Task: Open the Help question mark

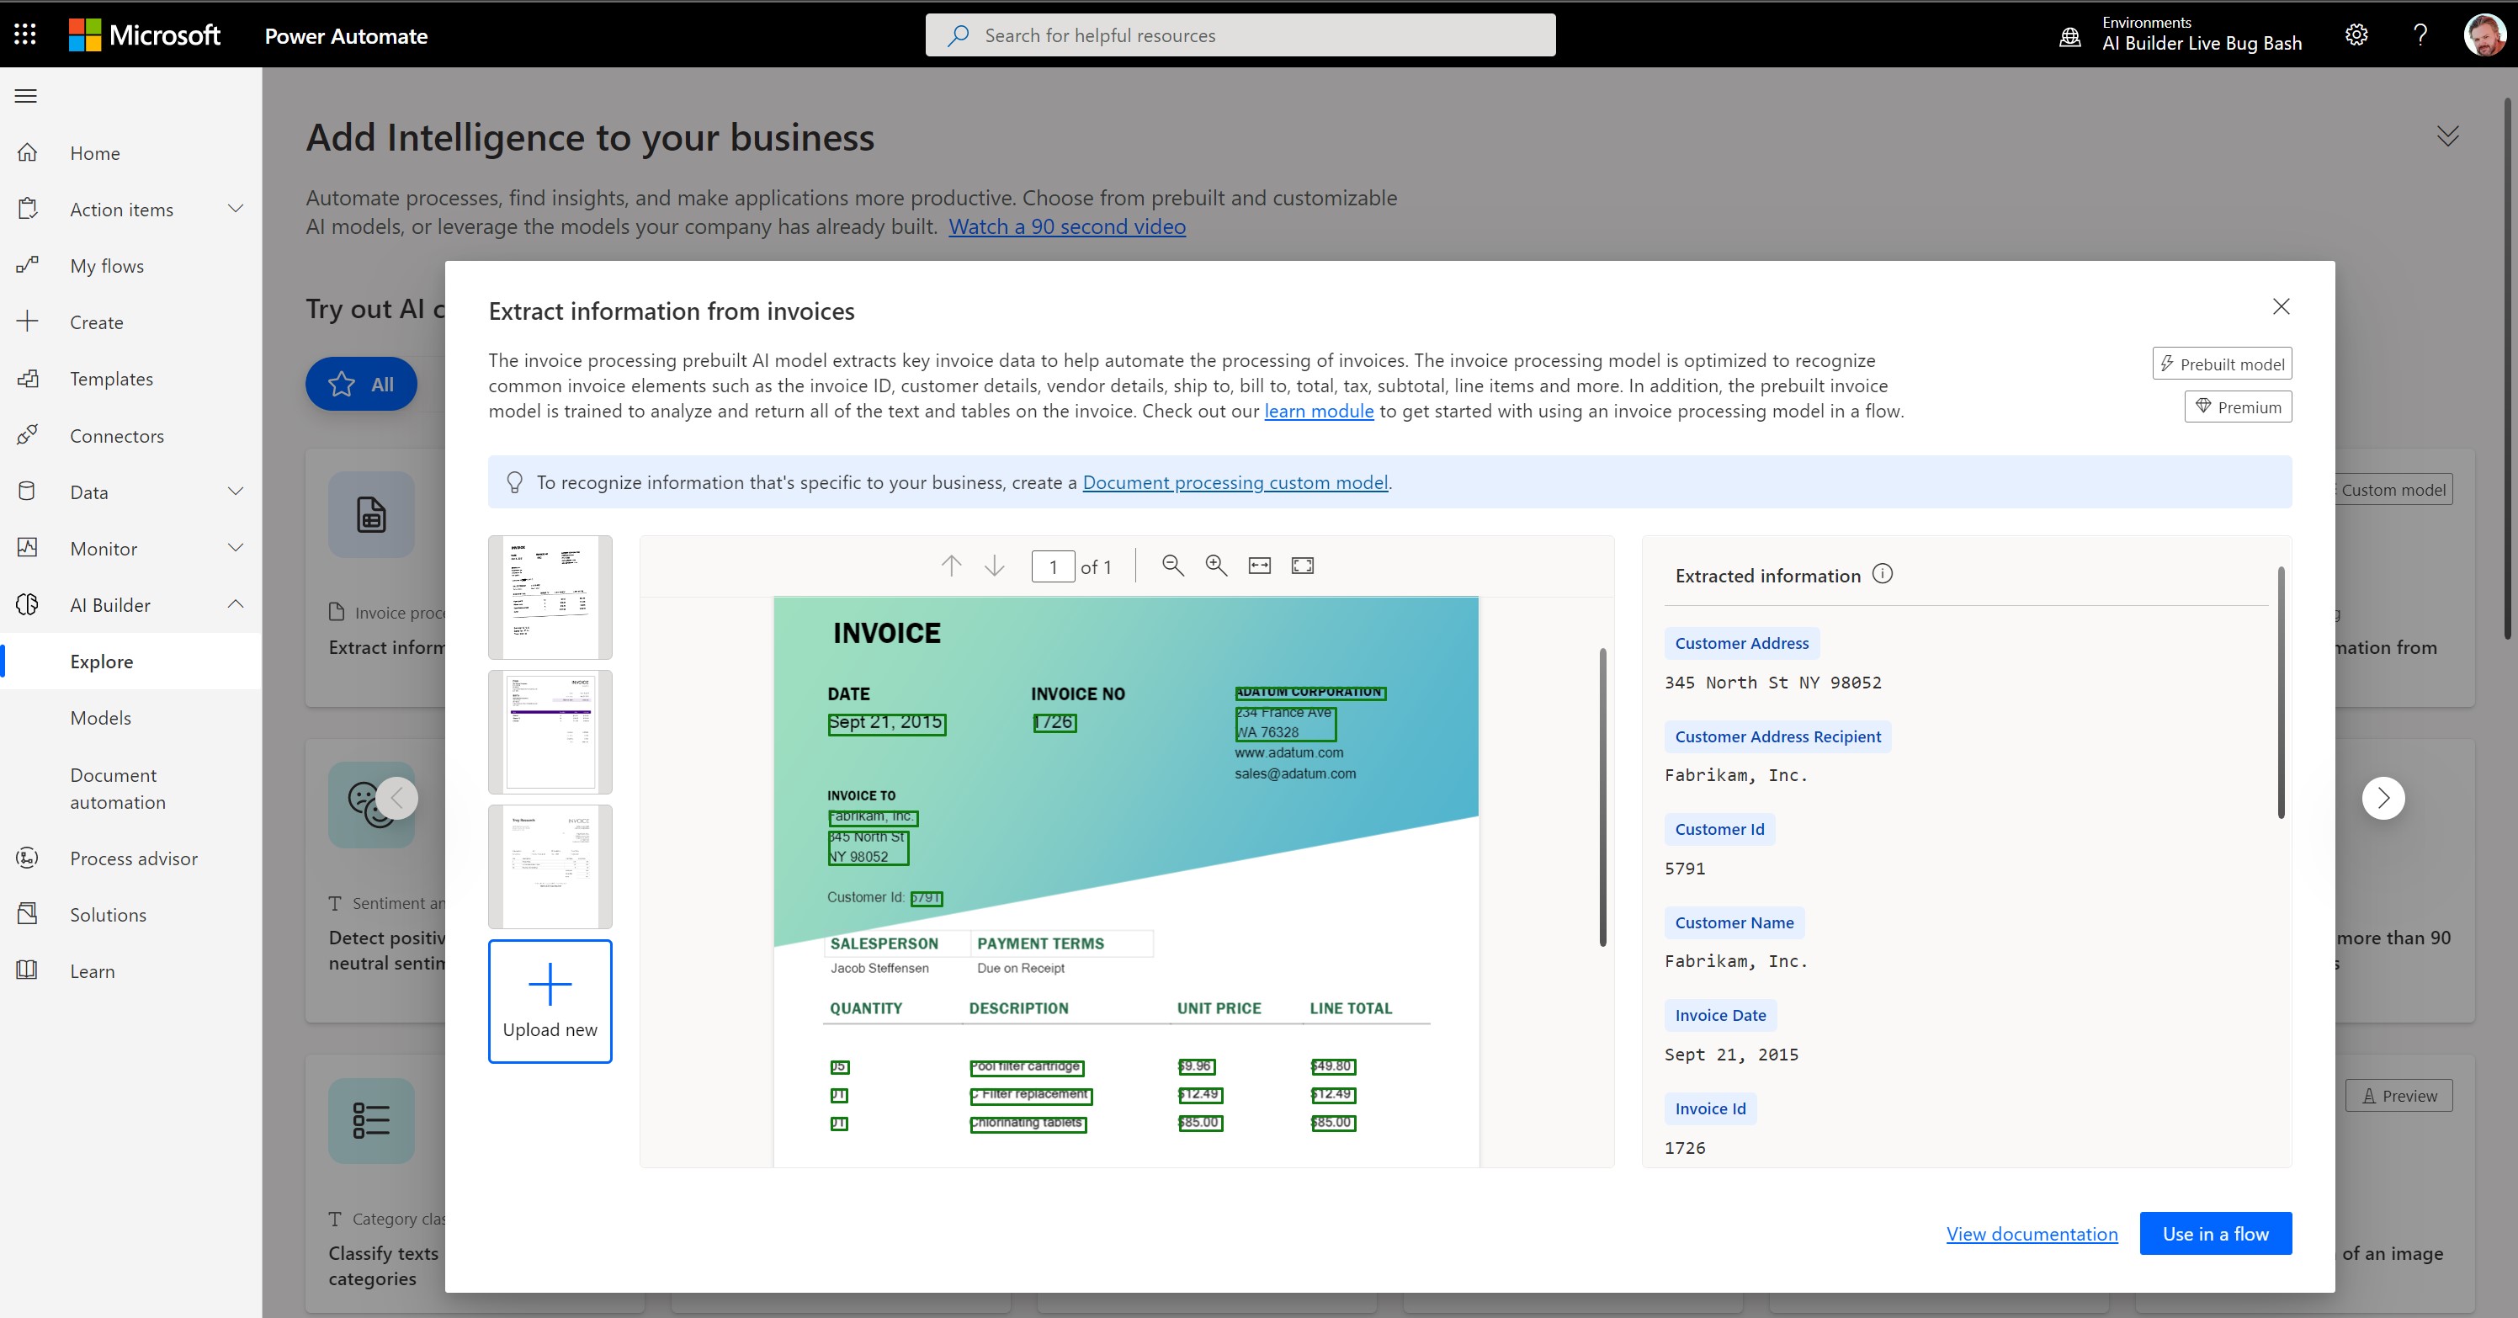Action: [2420, 35]
